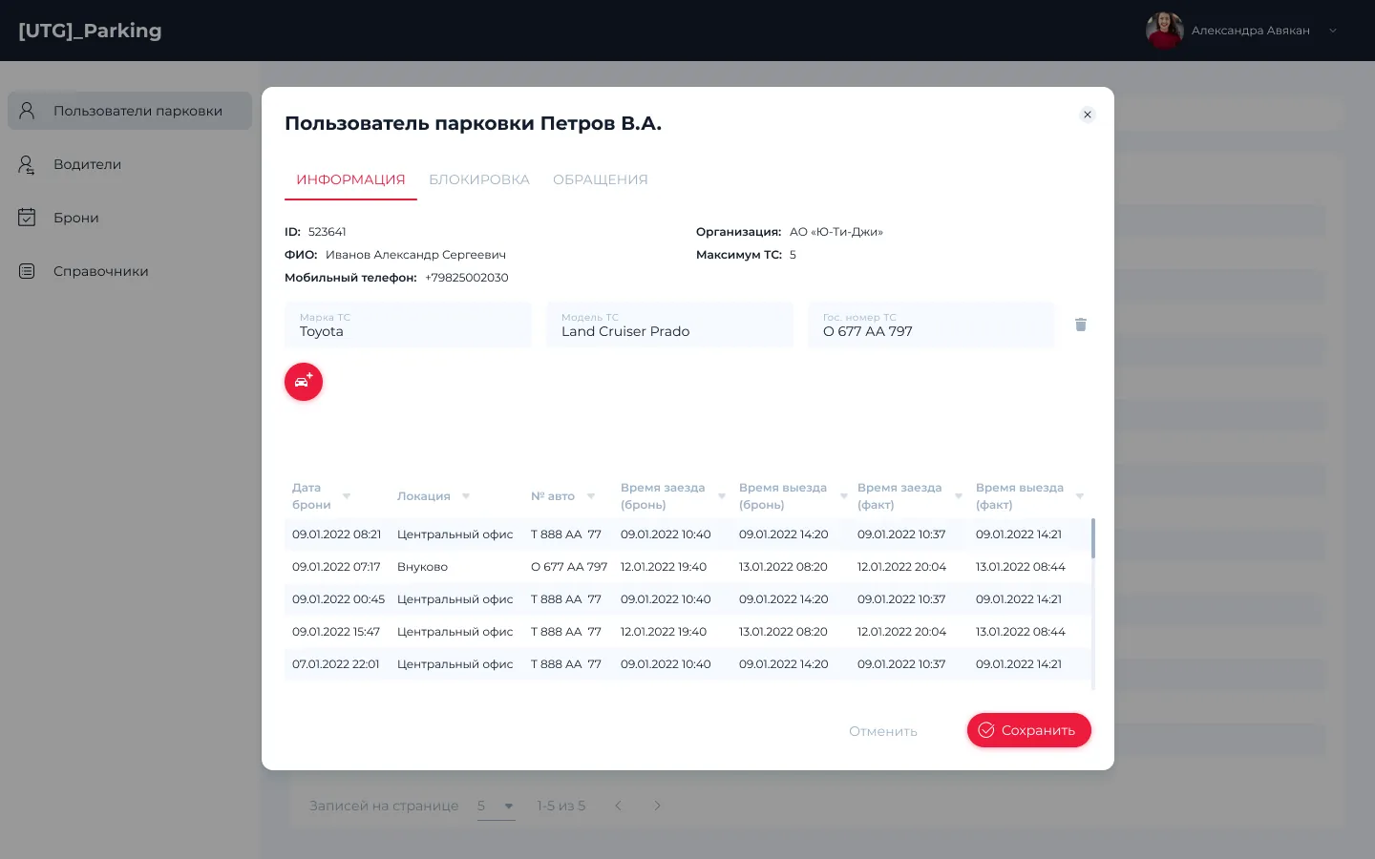Open account menu chevron beside Александра Авякан
The height and width of the screenshot is (859, 1375).
(1333, 31)
